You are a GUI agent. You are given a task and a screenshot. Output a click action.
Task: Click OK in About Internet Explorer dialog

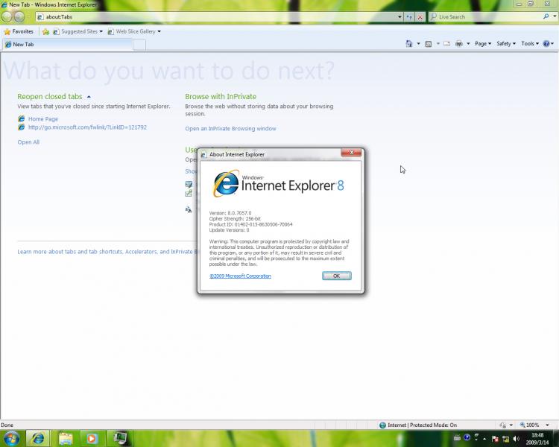337,276
